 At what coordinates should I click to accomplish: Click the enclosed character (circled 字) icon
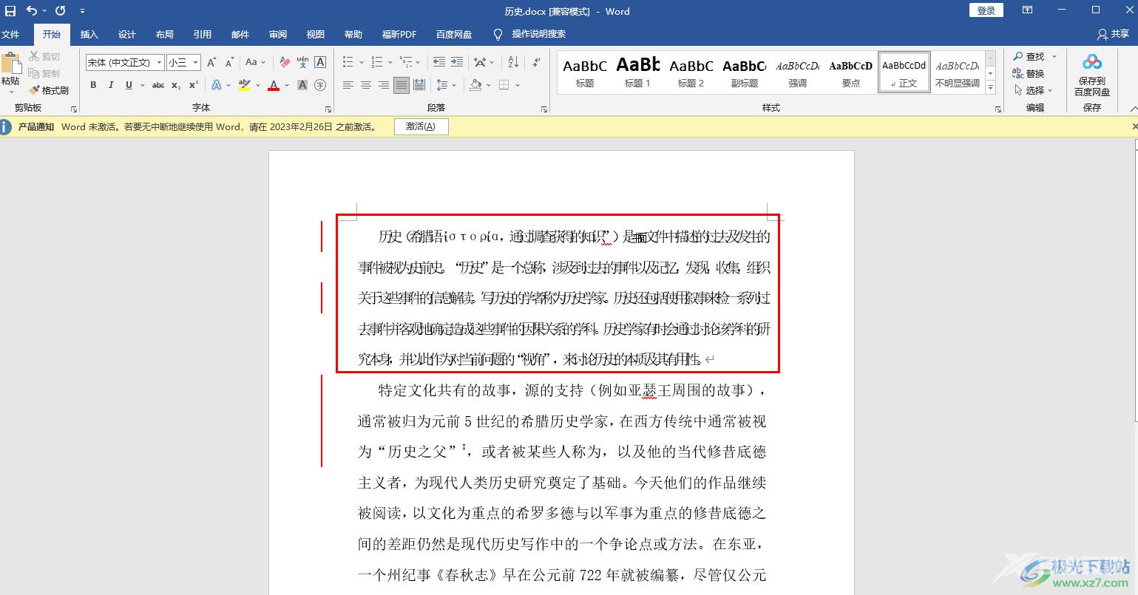click(320, 85)
